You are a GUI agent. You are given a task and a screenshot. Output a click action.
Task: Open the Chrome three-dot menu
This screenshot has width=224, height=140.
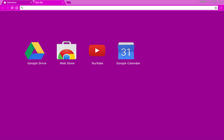coord(221,8)
